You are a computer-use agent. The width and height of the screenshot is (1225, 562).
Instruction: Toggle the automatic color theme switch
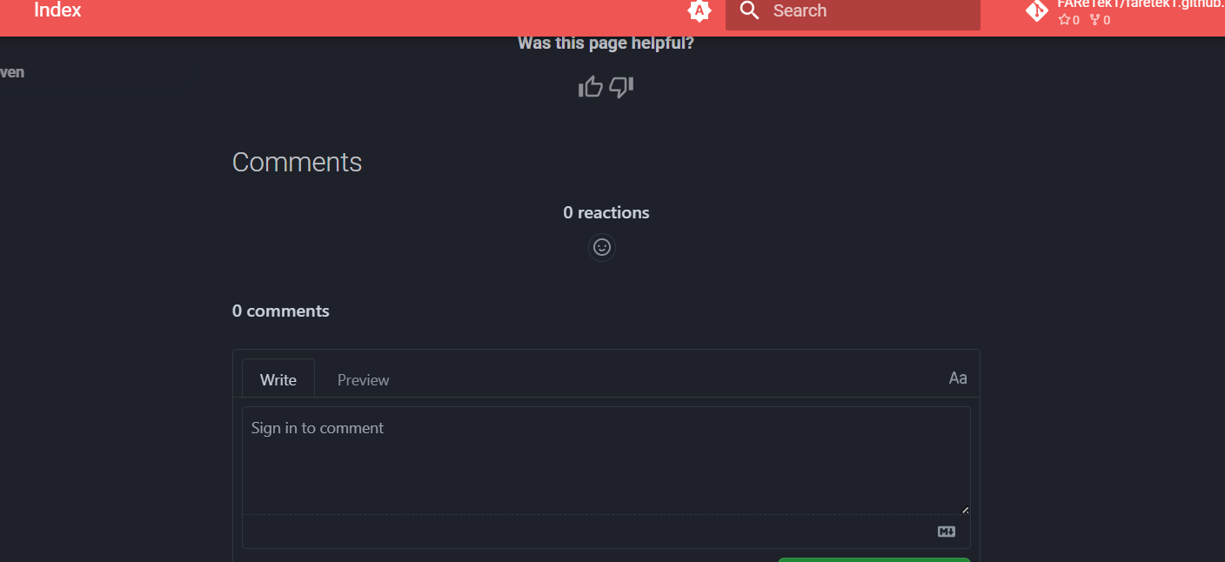[x=700, y=11]
